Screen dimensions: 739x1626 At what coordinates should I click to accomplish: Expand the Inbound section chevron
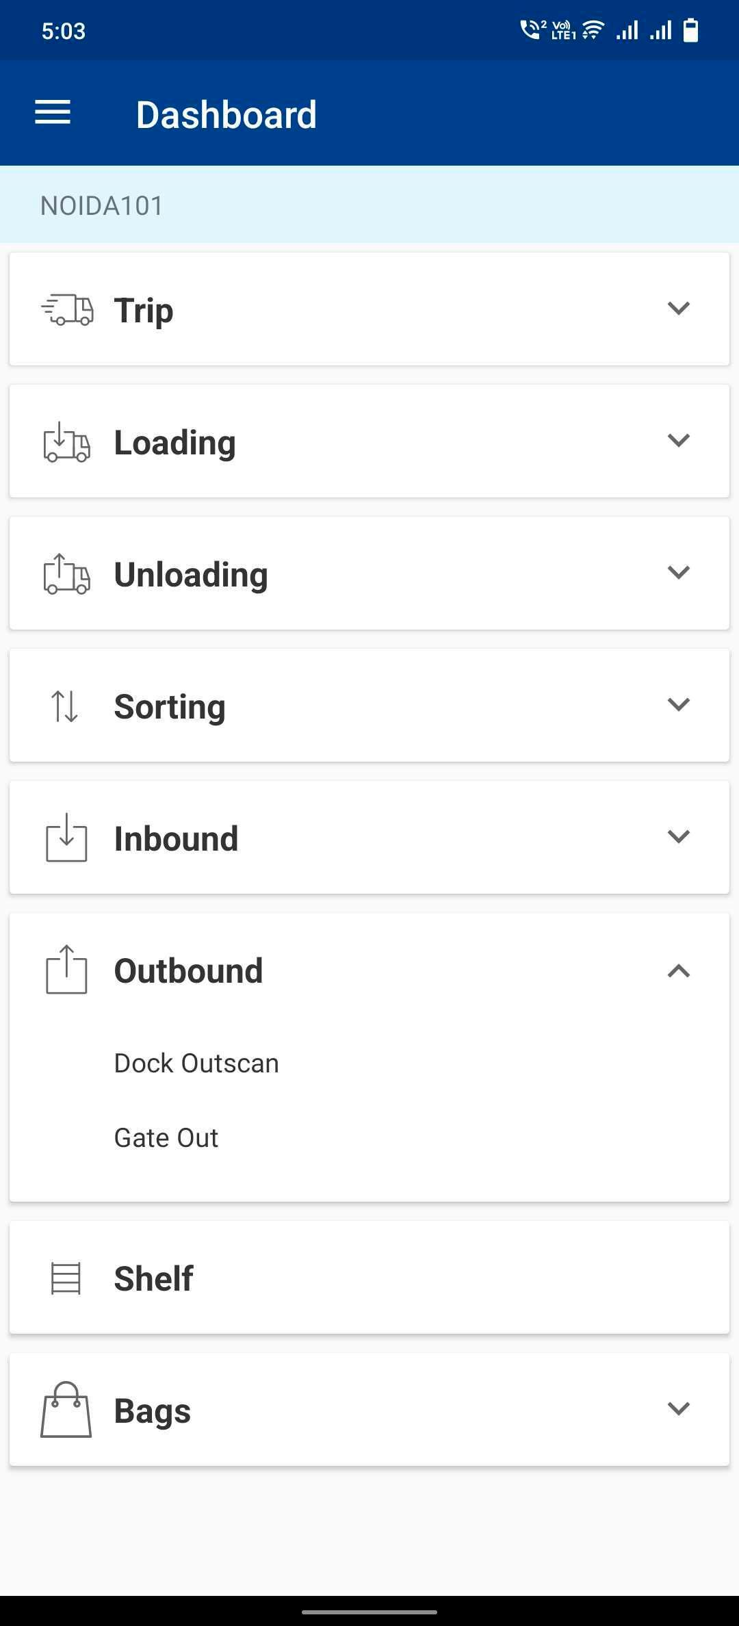678,836
